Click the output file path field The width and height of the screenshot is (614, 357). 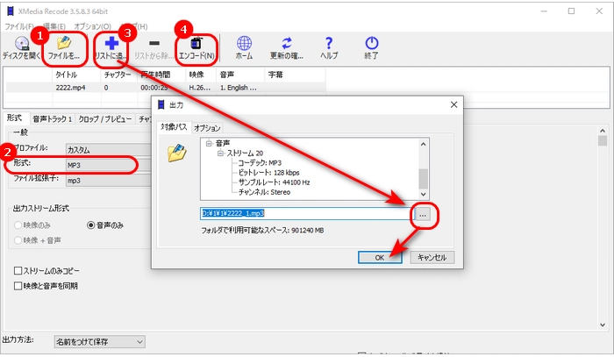[x=303, y=213]
